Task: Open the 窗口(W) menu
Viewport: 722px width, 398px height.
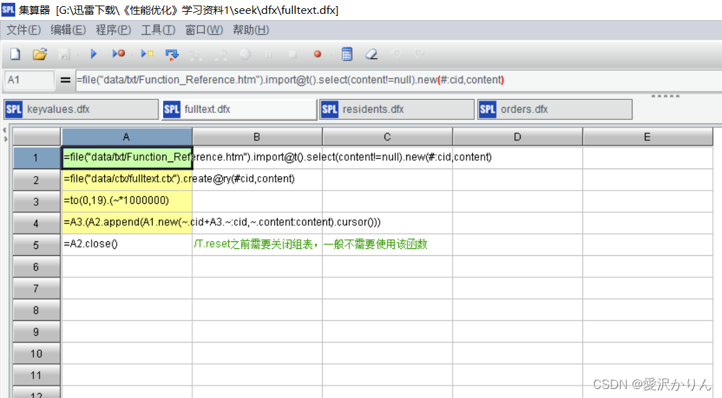Action: [204, 30]
